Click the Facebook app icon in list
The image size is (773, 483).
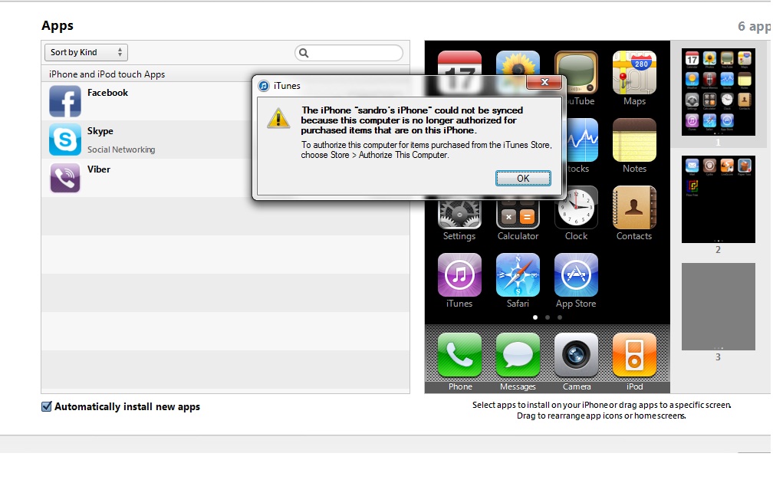(65, 101)
